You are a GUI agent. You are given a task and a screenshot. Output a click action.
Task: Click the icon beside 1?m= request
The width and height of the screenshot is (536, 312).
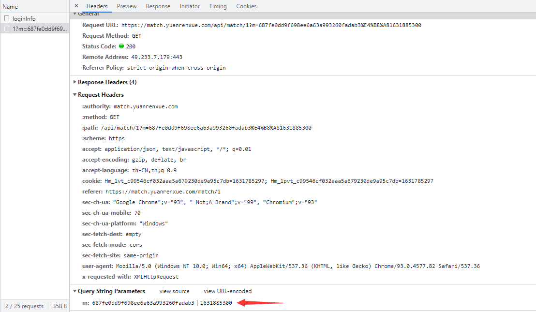pos(7,29)
